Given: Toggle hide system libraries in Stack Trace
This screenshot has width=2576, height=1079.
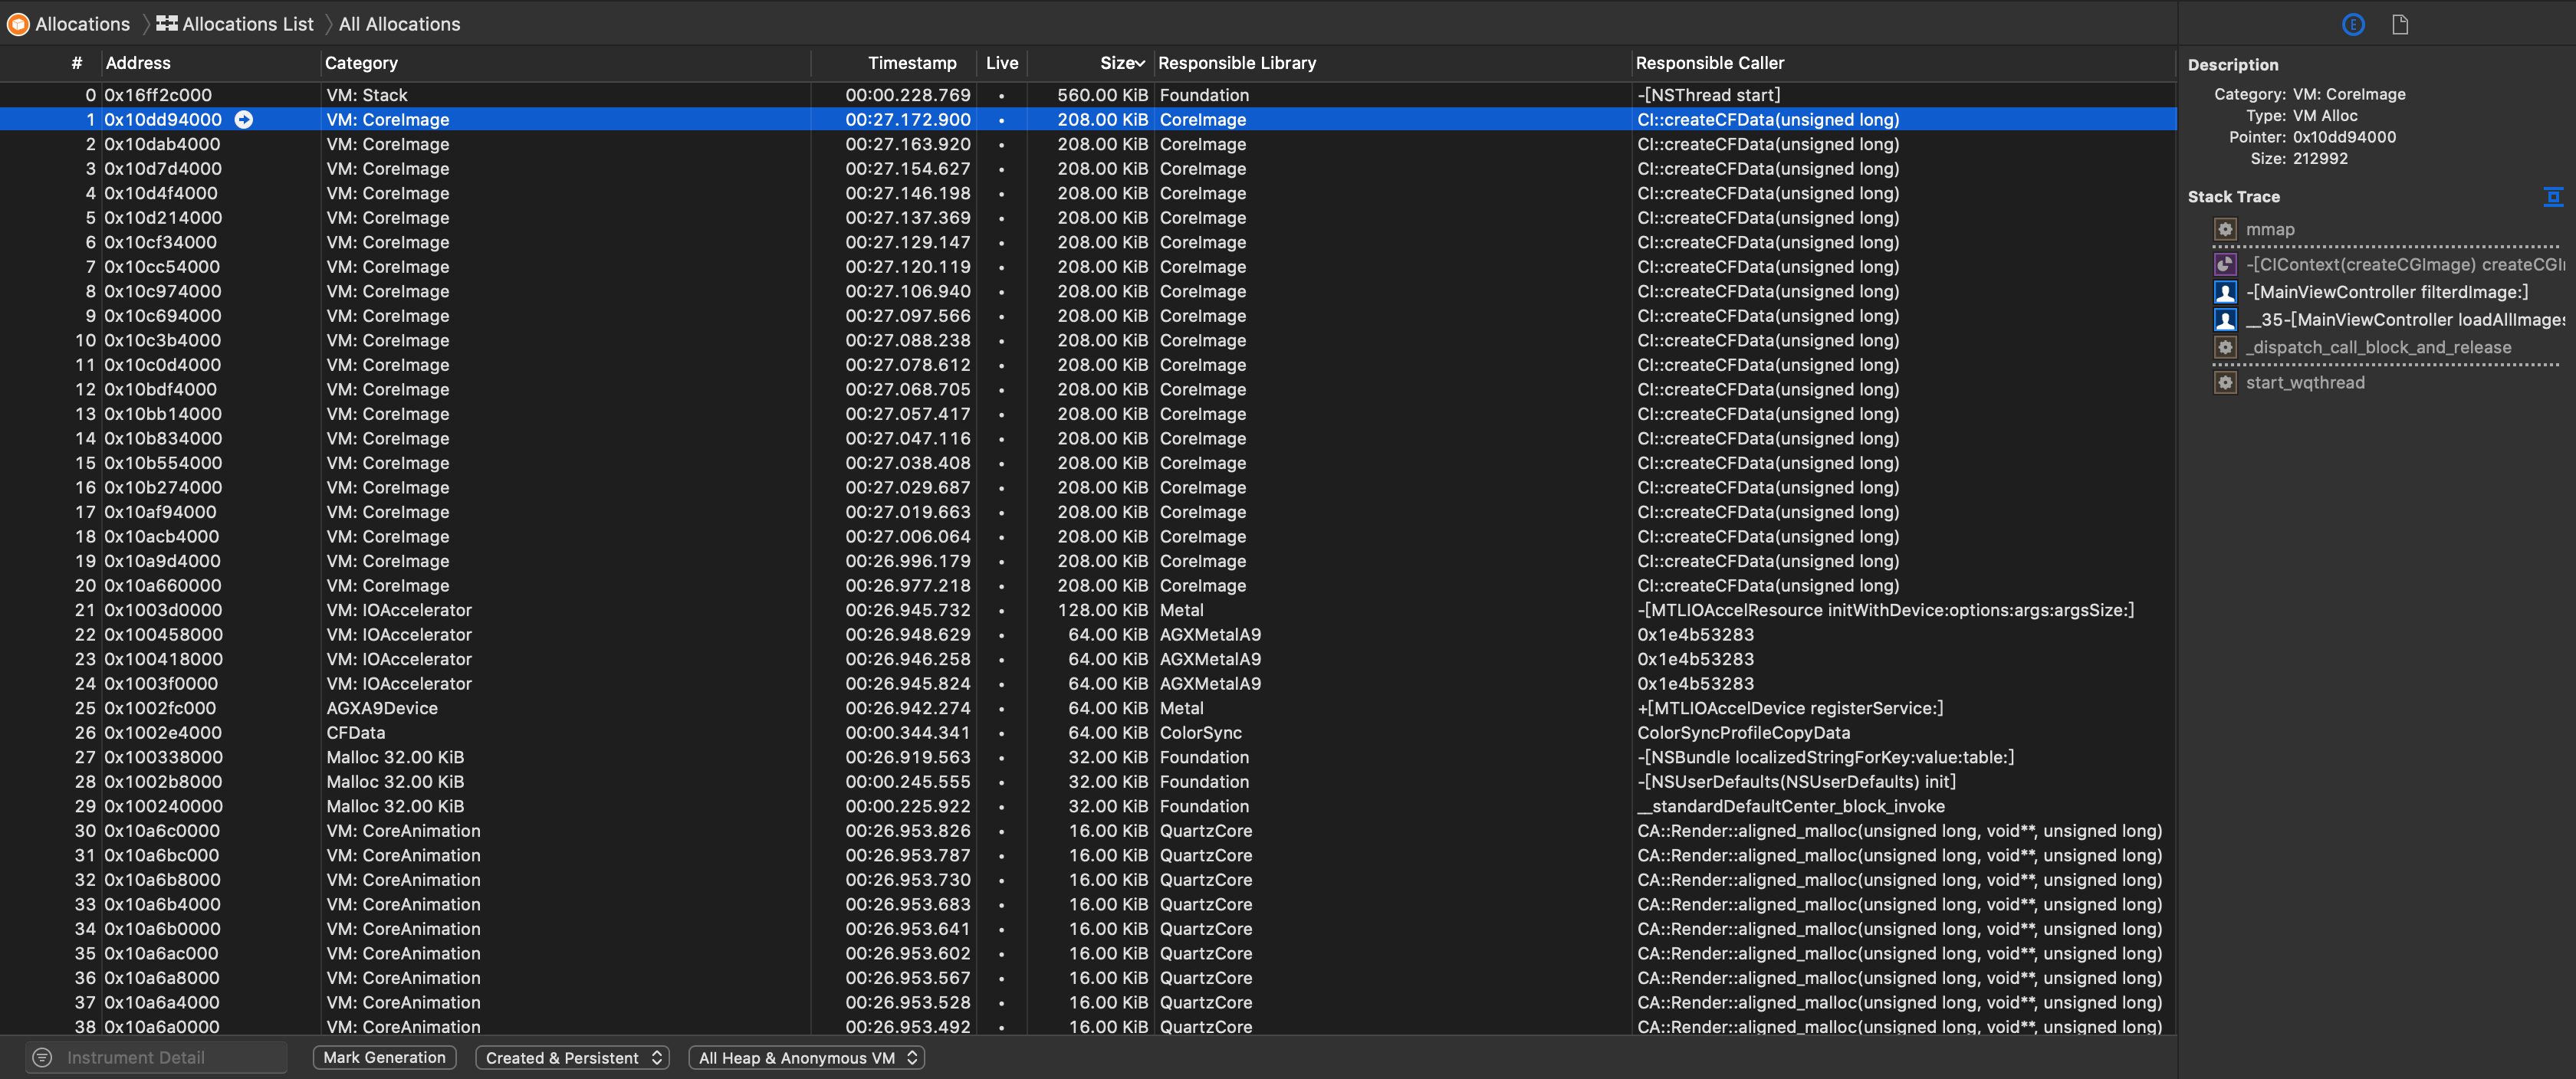Looking at the screenshot, I should [x=2553, y=197].
